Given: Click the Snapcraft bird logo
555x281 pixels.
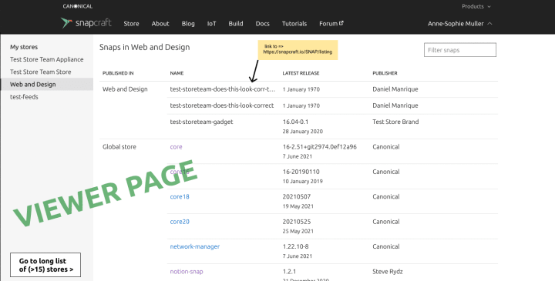Looking at the screenshot, I should (66, 23).
